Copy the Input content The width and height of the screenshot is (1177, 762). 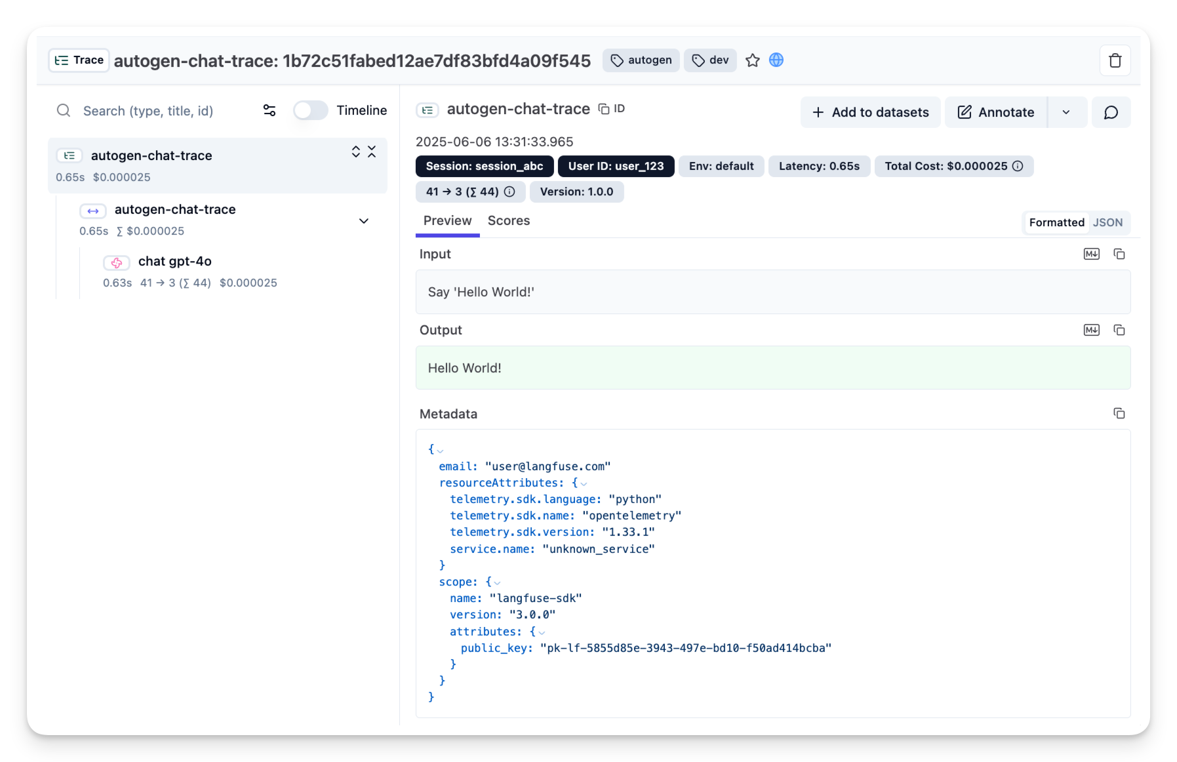1119,254
